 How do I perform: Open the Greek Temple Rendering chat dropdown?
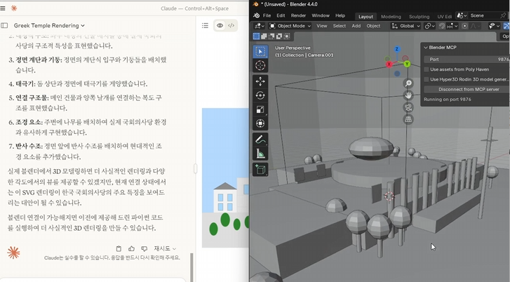(x=49, y=25)
